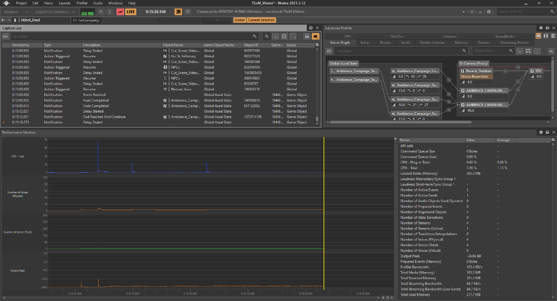Open the Profiler menu
The image size is (557, 301).
(x=81, y=3)
